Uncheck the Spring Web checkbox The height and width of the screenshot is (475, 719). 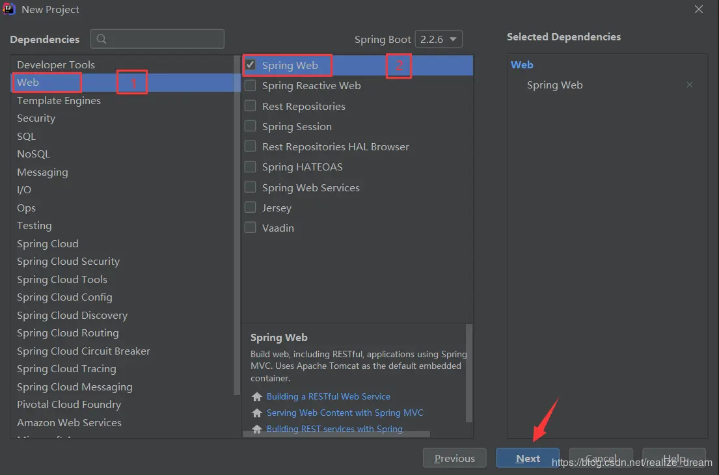(x=251, y=64)
